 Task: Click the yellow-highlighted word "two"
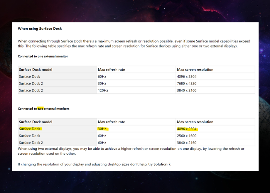pos(41,109)
